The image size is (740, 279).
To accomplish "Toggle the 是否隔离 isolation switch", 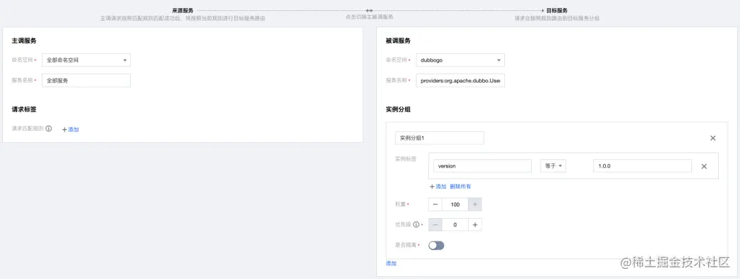I will [436, 245].
